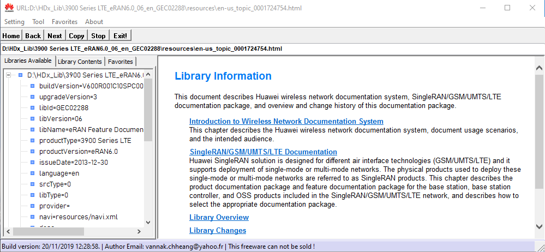The height and width of the screenshot is (252, 545).
Task: Click the Home toolbar button
Action: [11, 36]
